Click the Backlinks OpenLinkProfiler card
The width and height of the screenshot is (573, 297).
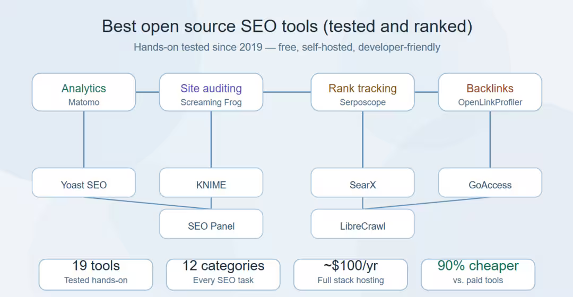click(x=490, y=92)
